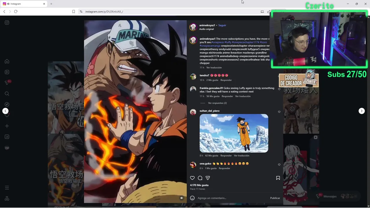Screen dimensions: 370x208
Task: Open a new browser tab
Action: [51, 4]
